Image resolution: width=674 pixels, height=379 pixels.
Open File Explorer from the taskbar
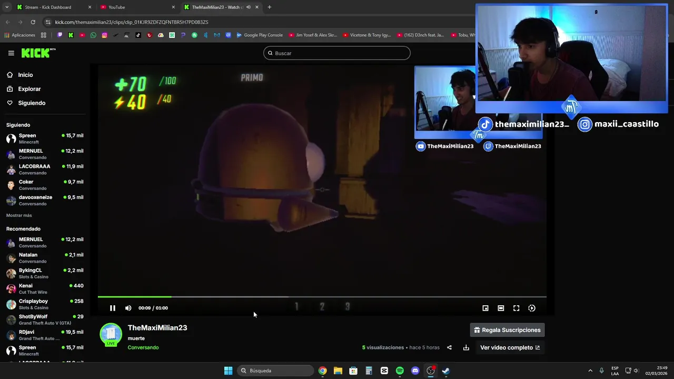pyautogui.click(x=338, y=371)
